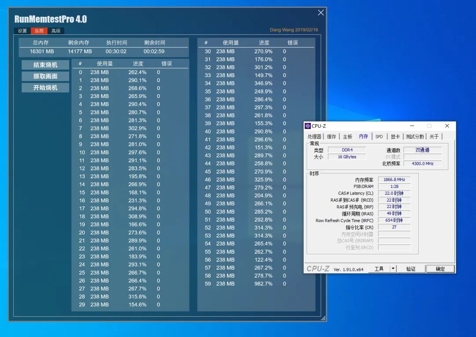The width and height of the screenshot is (476, 337).
Task: Open the 处理器 (CPU) tab in CPU-Z
Action: (314, 137)
